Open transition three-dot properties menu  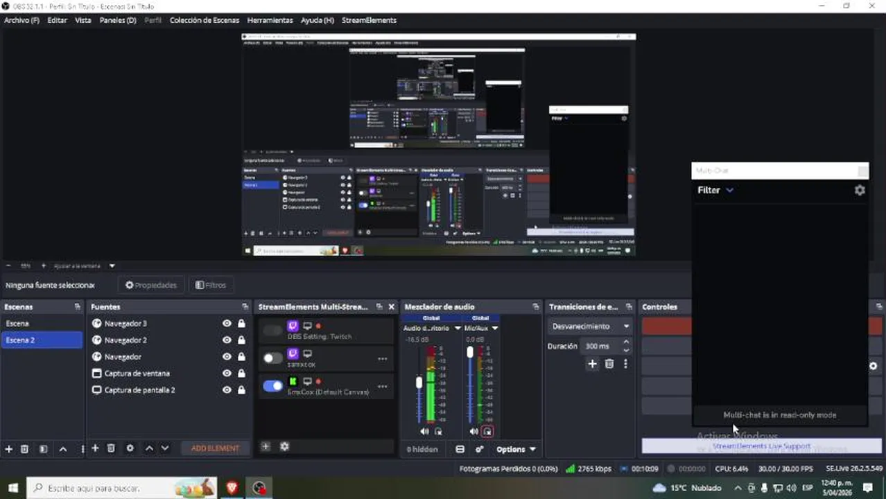[625, 364]
